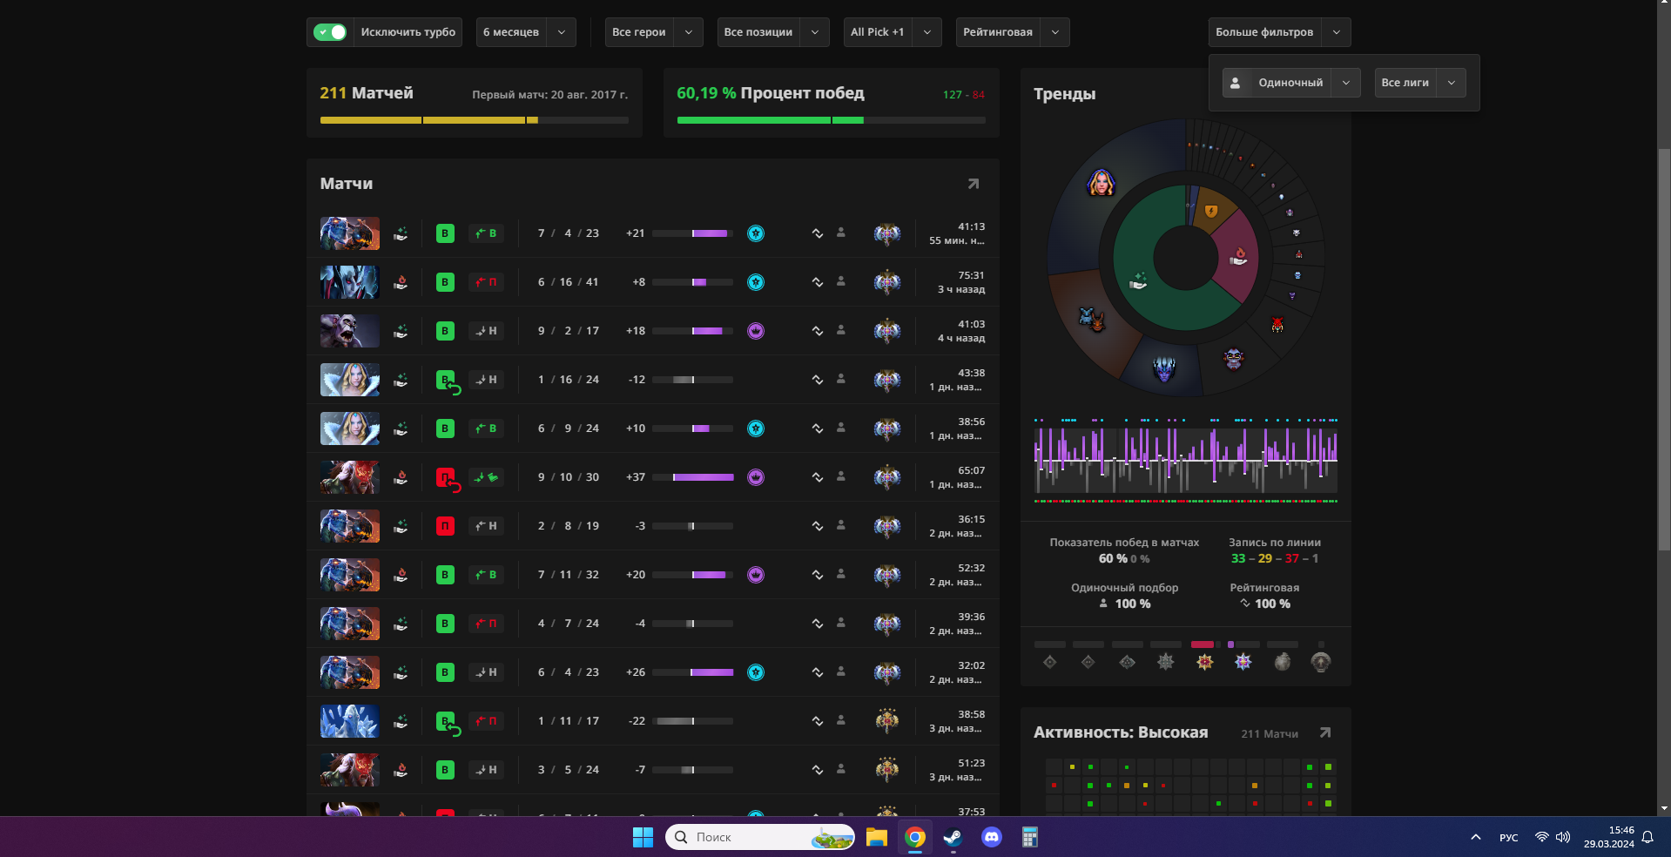Click the lane outcome badge in the 39:36 match row
This screenshot has width=1671, height=857.
[486, 624]
